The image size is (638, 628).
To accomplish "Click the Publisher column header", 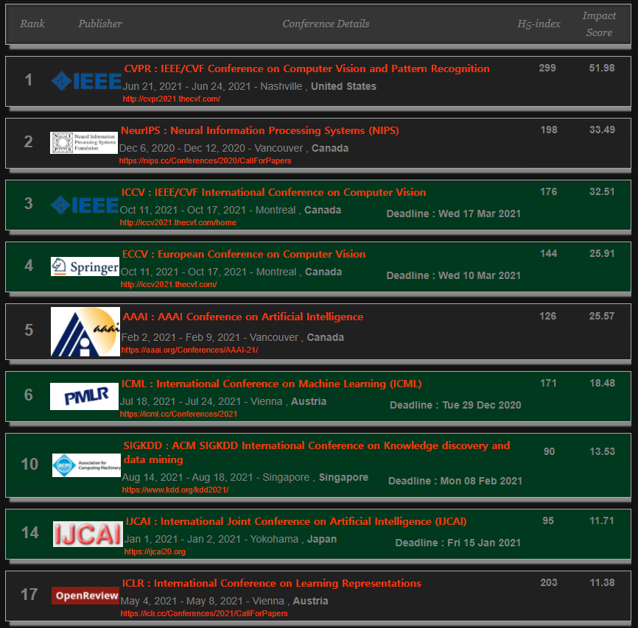I will tap(100, 24).
